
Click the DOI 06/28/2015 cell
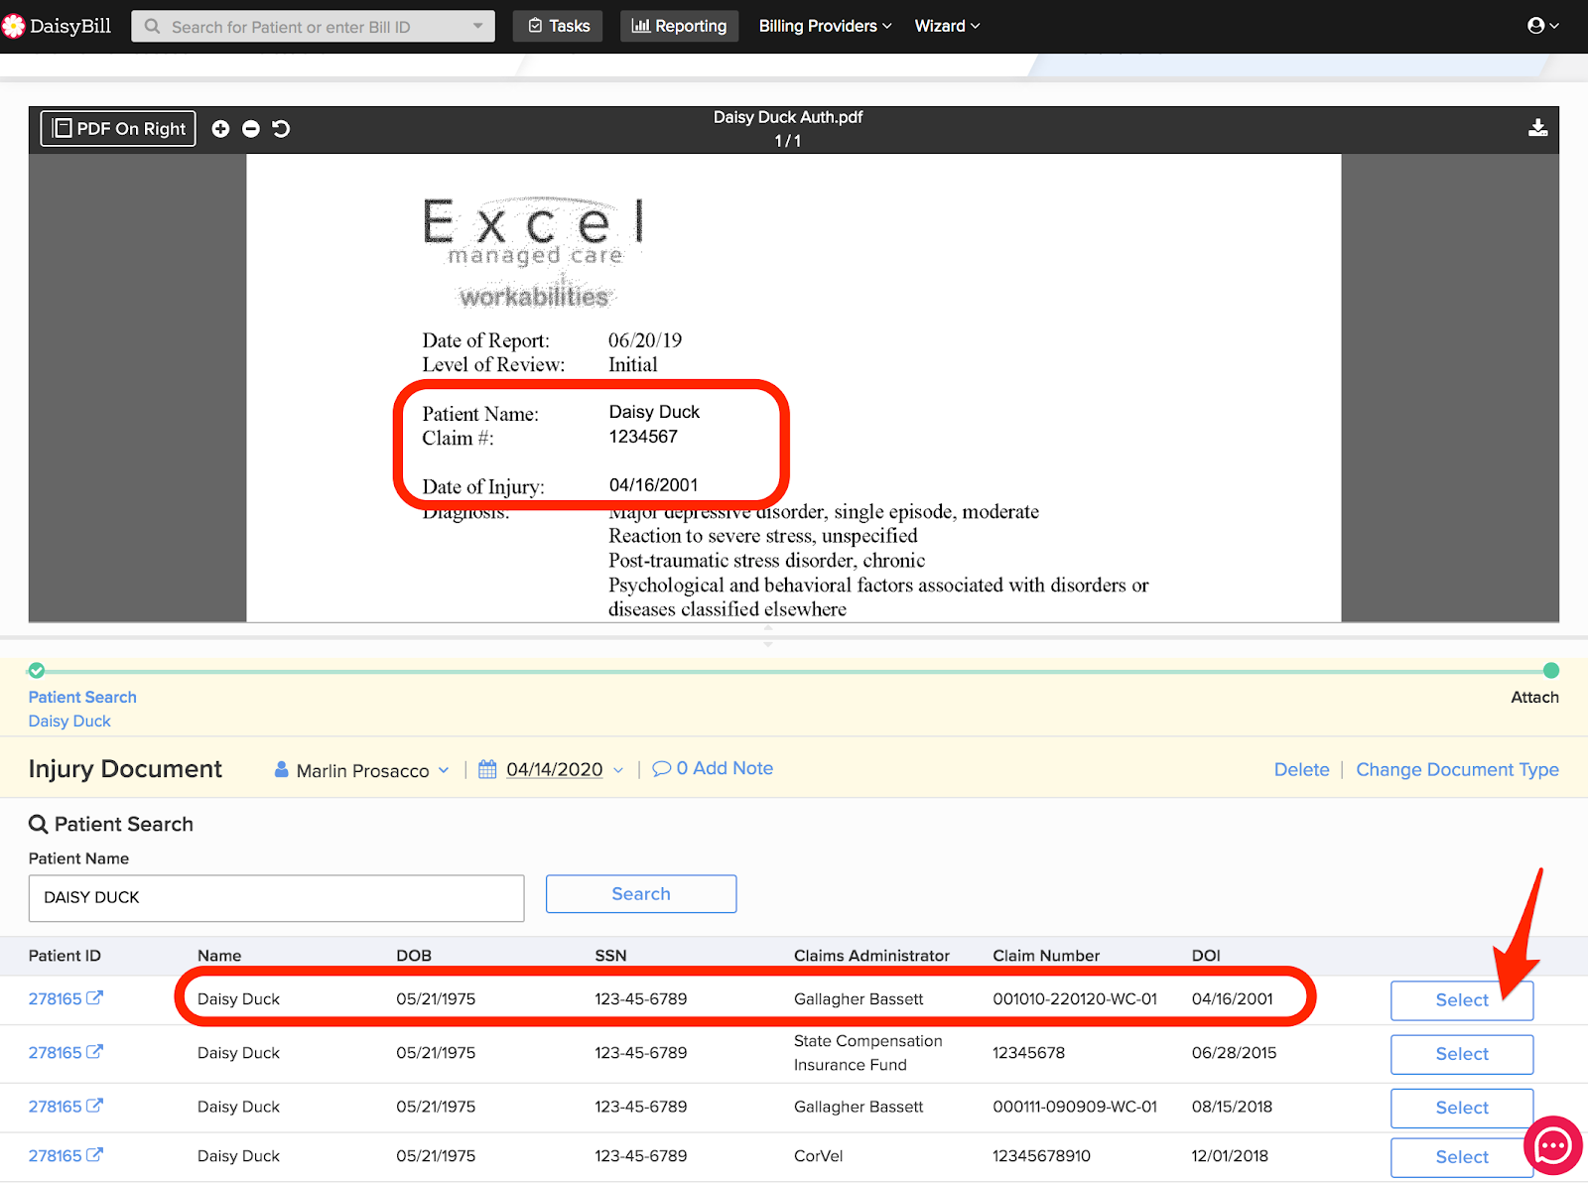click(1234, 1052)
